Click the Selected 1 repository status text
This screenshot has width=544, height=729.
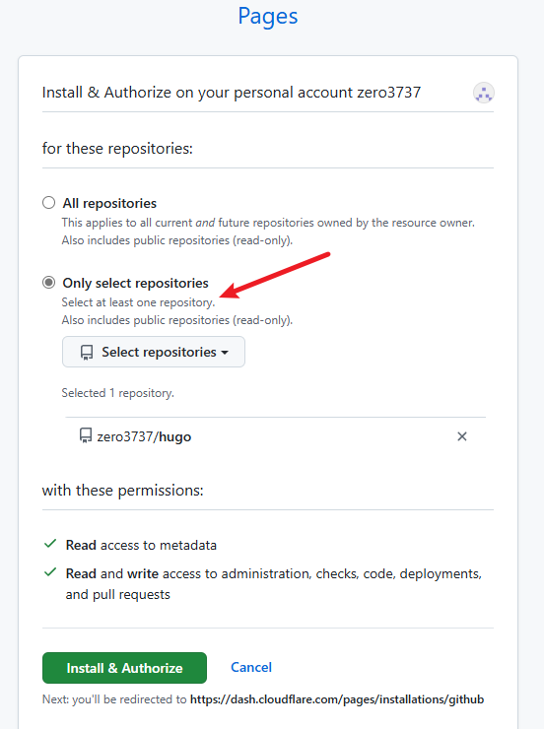(118, 393)
